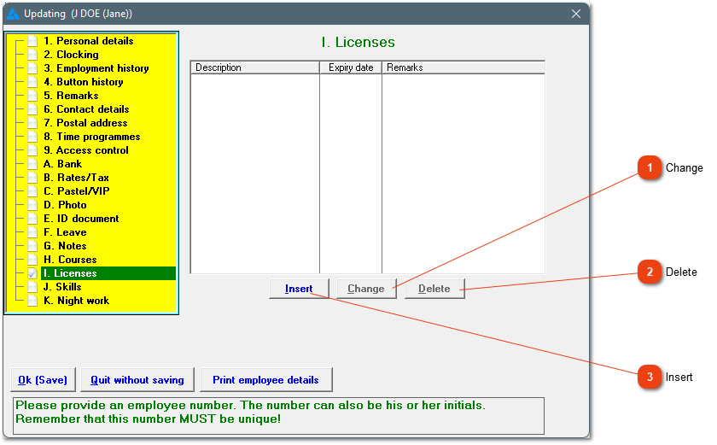
Task: Open 8. Time programmes
Action: point(91,138)
